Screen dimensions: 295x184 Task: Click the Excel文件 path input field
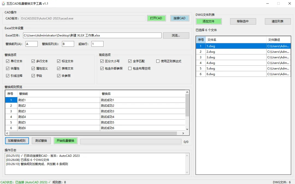92,36
